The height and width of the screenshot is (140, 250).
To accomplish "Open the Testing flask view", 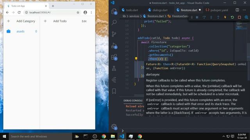I will click(114, 68).
